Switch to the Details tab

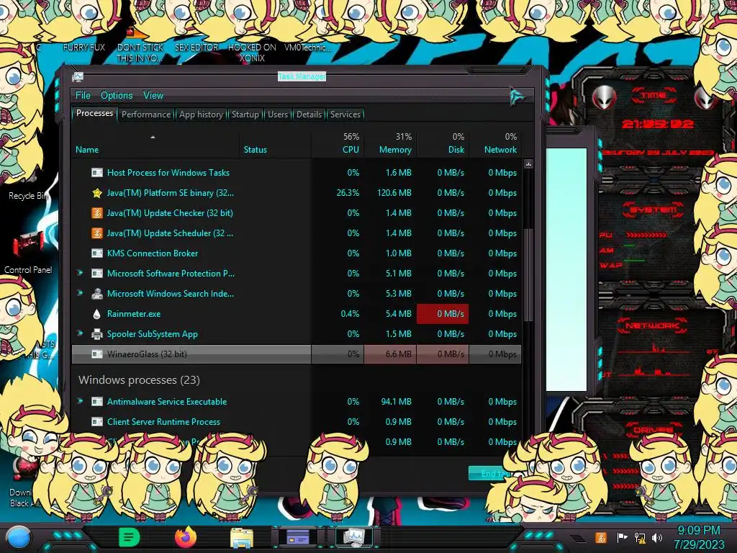pos(309,114)
